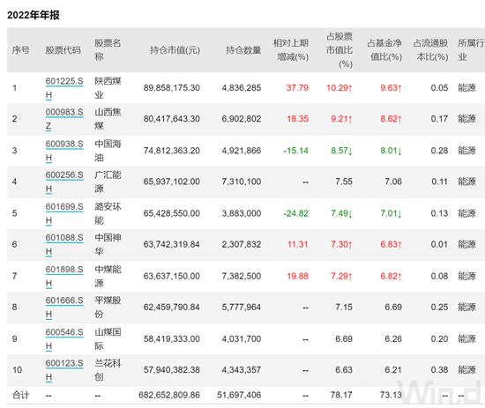Click the 占股票市值比(%) column header
This screenshot has width=485, height=408.
tap(339, 50)
